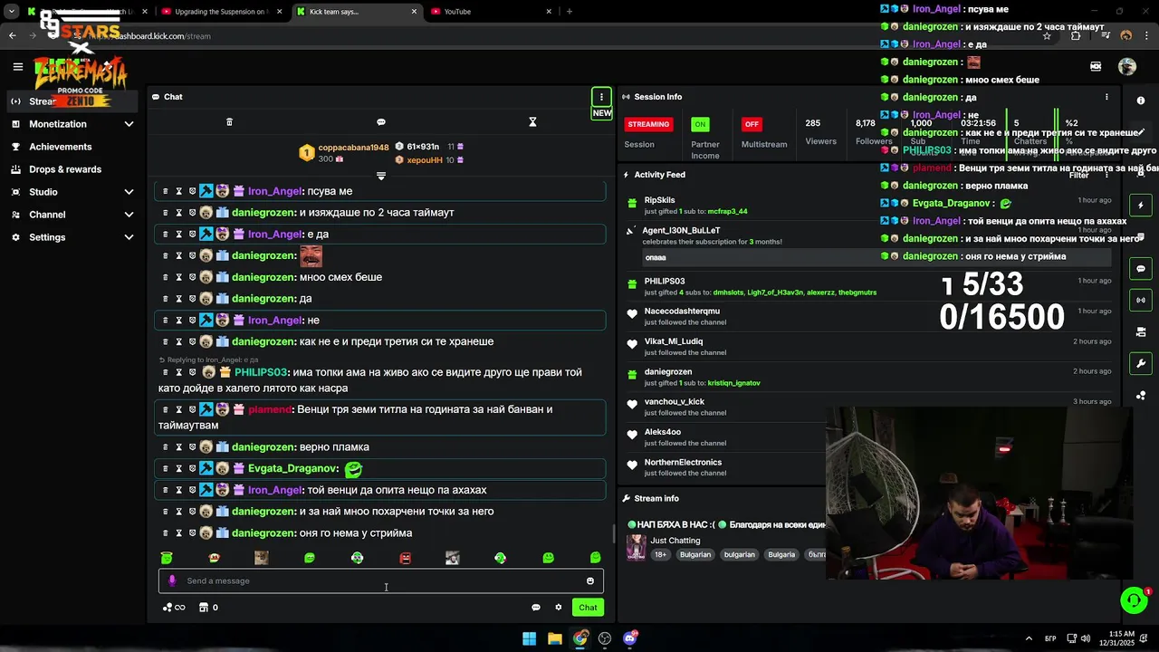Toggle the Partner Income ON switch
Viewport: 1159px width, 652px height.
(700, 124)
